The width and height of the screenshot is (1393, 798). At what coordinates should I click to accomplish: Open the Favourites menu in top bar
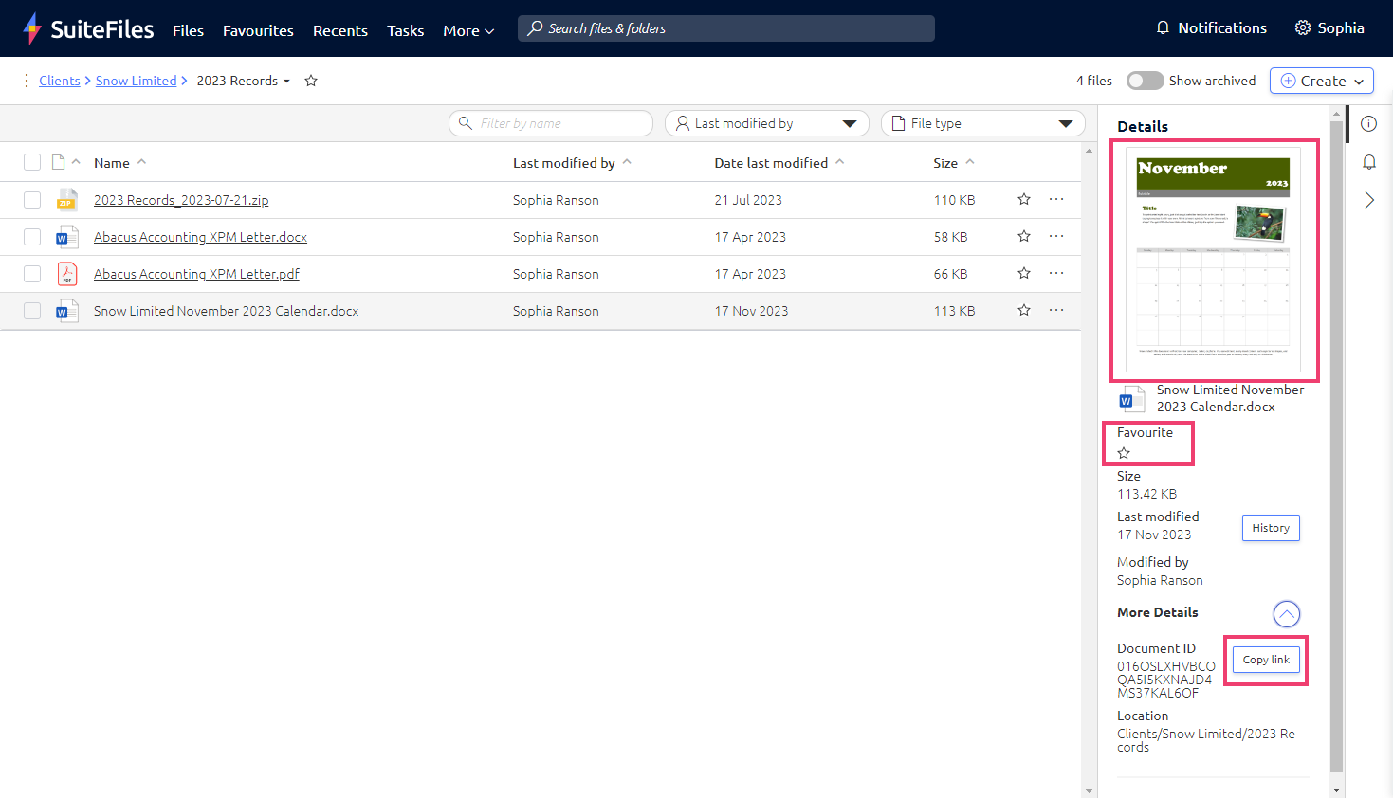point(258,30)
